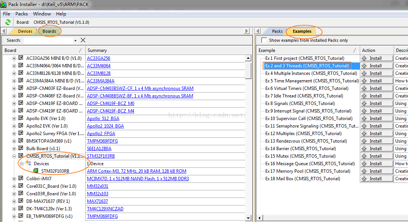Click the board icon beside DB-MAX71637
The height and width of the screenshot is (222, 408).
tap(21, 201)
